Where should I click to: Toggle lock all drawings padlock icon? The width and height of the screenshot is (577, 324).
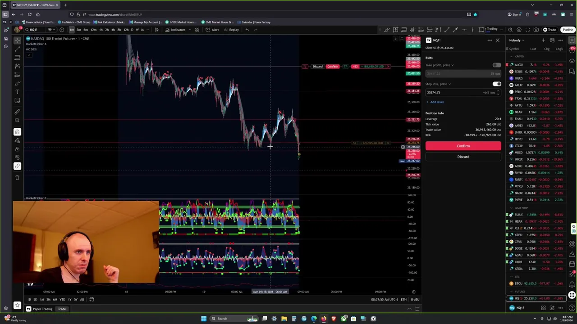click(x=17, y=149)
